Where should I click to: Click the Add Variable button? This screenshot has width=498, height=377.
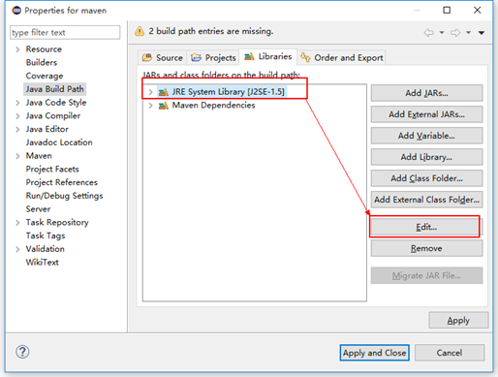click(426, 136)
